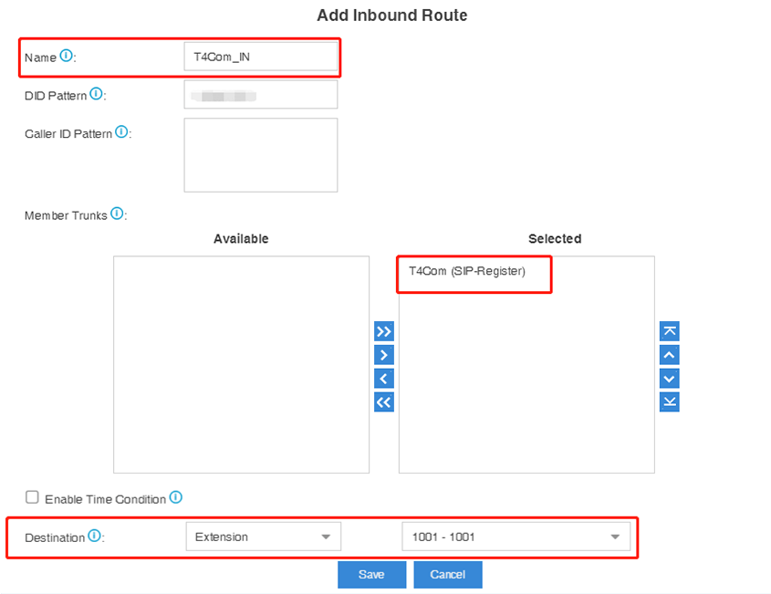Click the Caller ID Pattern info icon

click(x=121, y=132)
